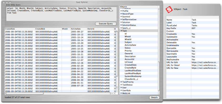Select the CreatedDate field under Task

131,65
